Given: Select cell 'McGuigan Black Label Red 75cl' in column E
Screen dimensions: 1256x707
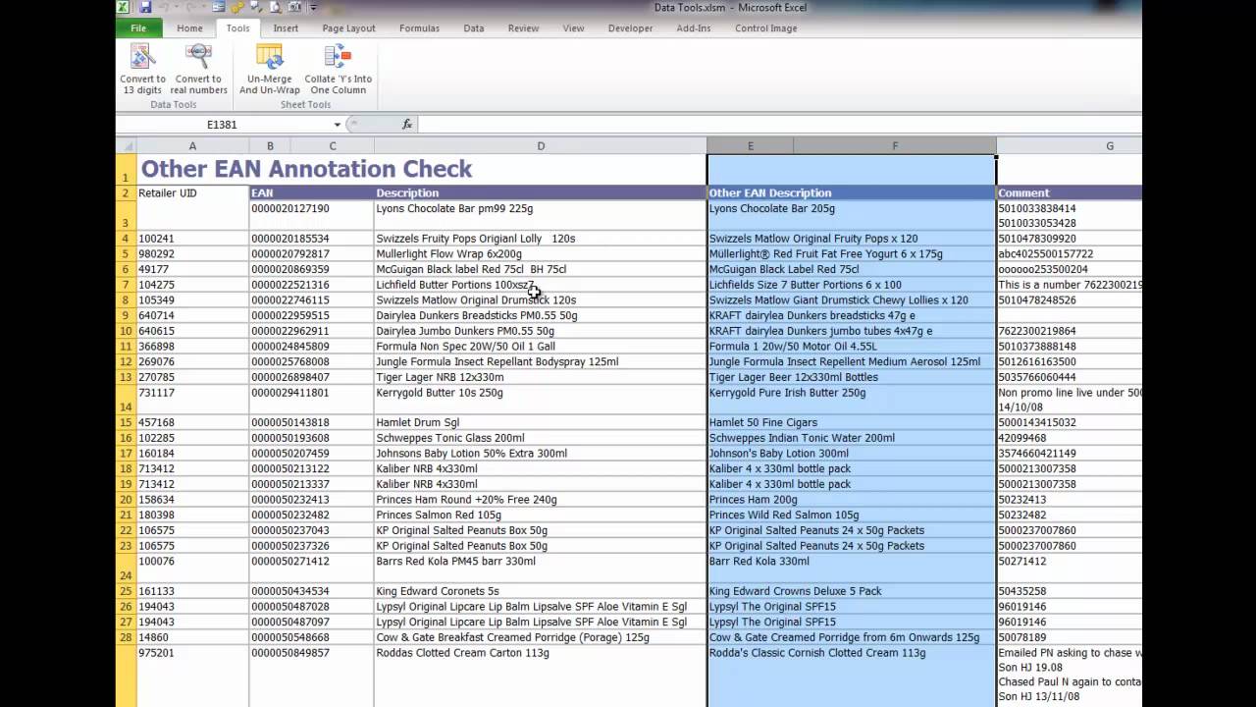Looking at the screenshot, I should tap(852, 269).
